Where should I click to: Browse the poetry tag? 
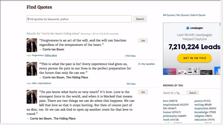(x=199, y=101)
